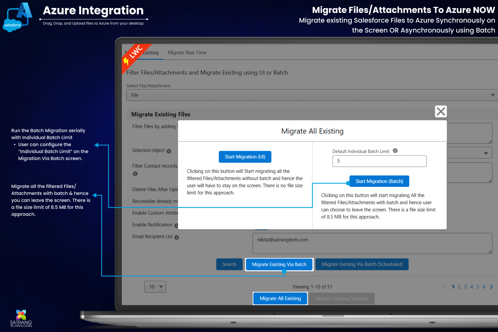498x332 pixels.
Task: Click Migrate Existing Via Batch (Scheduled)
Action: coord(362,264)
